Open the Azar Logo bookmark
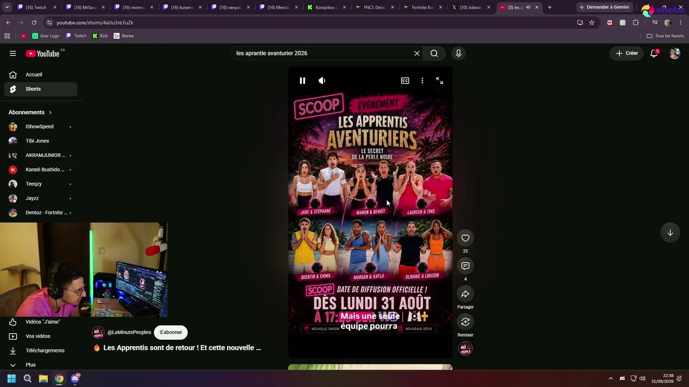 point(46,36)
